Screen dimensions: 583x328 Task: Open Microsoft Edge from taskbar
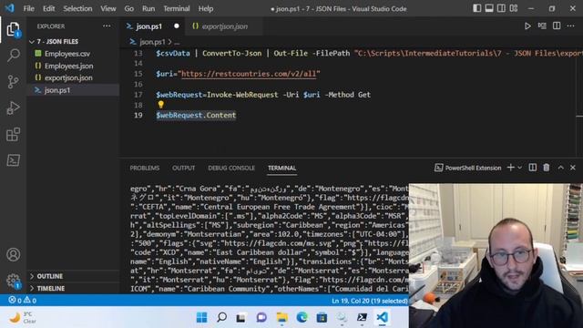(x=302, y=318)
